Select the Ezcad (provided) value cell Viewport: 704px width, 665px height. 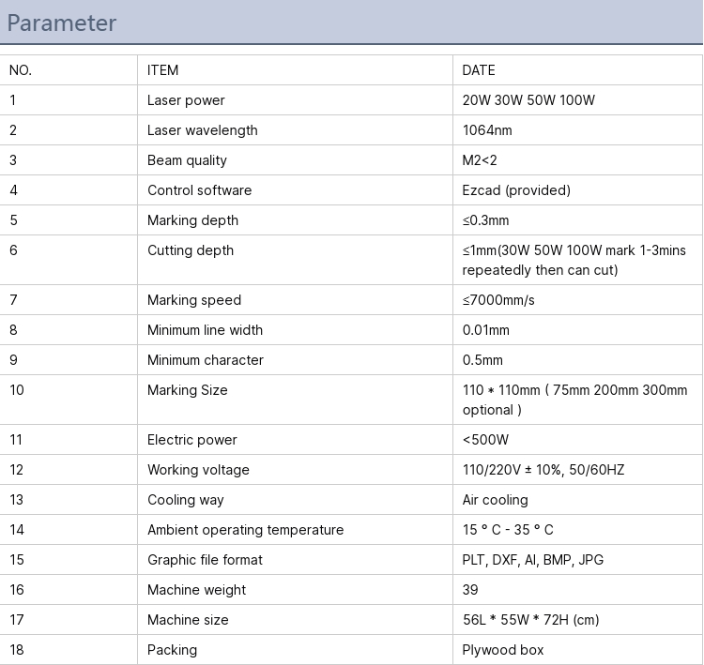pos(577,190)
